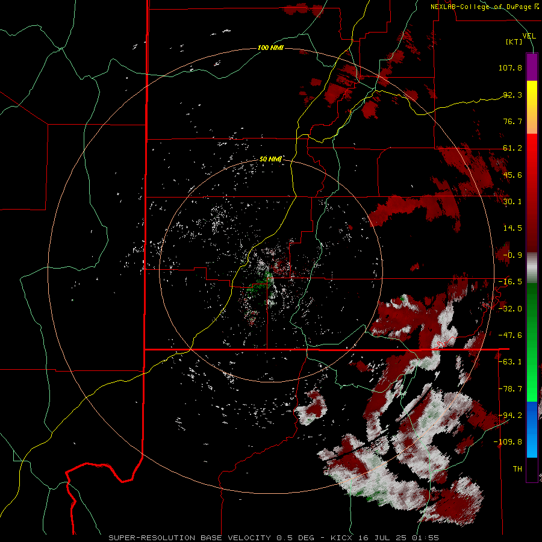Click the 107.8 velocity scale value
Image resolution: width=542 pixels, height=542 pixels.
[510, 67]
